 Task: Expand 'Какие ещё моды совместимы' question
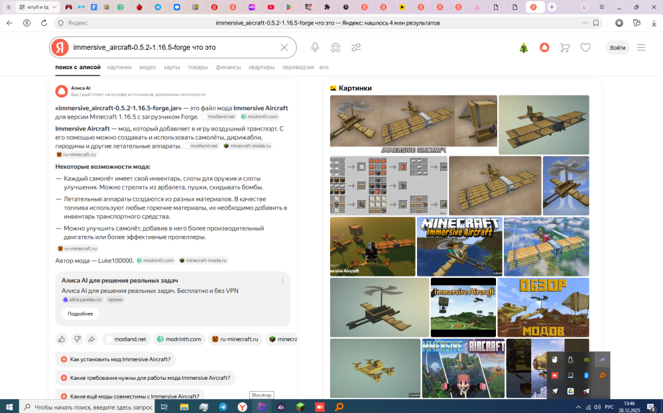(x=130, y=396)
